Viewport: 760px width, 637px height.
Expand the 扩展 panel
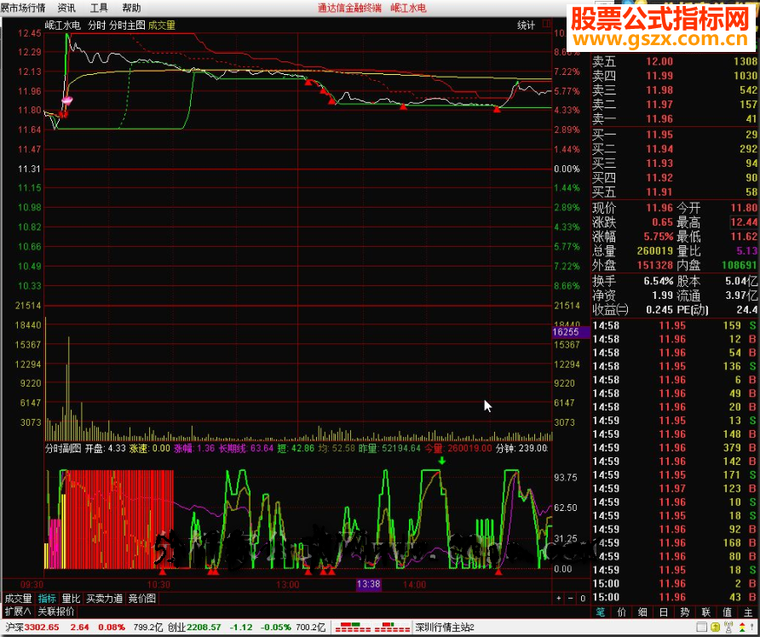click(18, 611)
